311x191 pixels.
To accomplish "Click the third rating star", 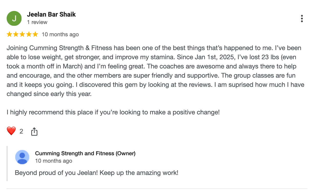I will coord(22,34).
